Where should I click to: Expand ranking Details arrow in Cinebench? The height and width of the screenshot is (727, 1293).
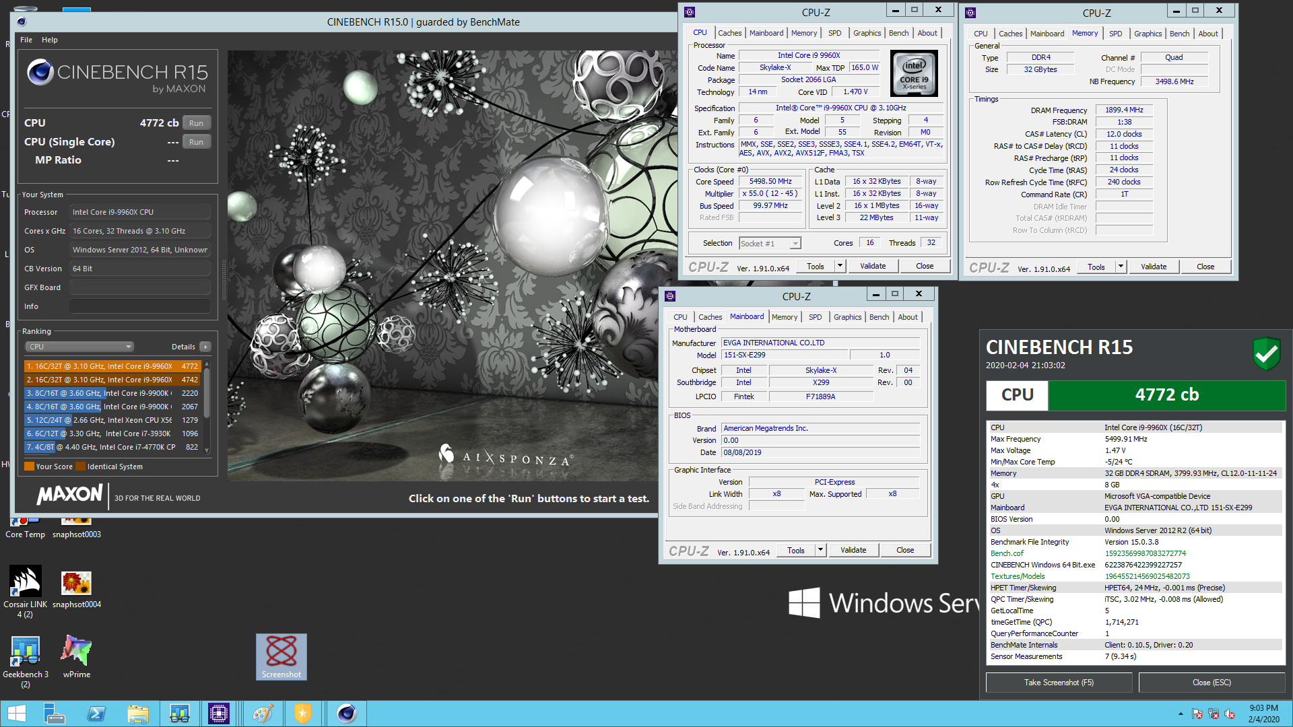pos(205,347)
